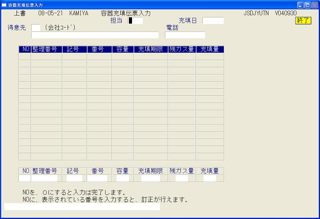Click the window icon in title bar
This screenshot has height=219, width=320.
pyautogui.click(x=4, y=5)
